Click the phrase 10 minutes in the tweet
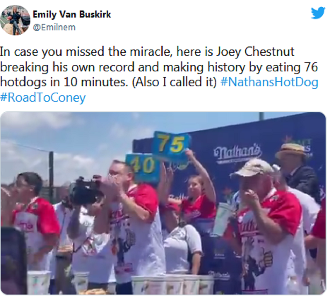 (x=96, y=82)
